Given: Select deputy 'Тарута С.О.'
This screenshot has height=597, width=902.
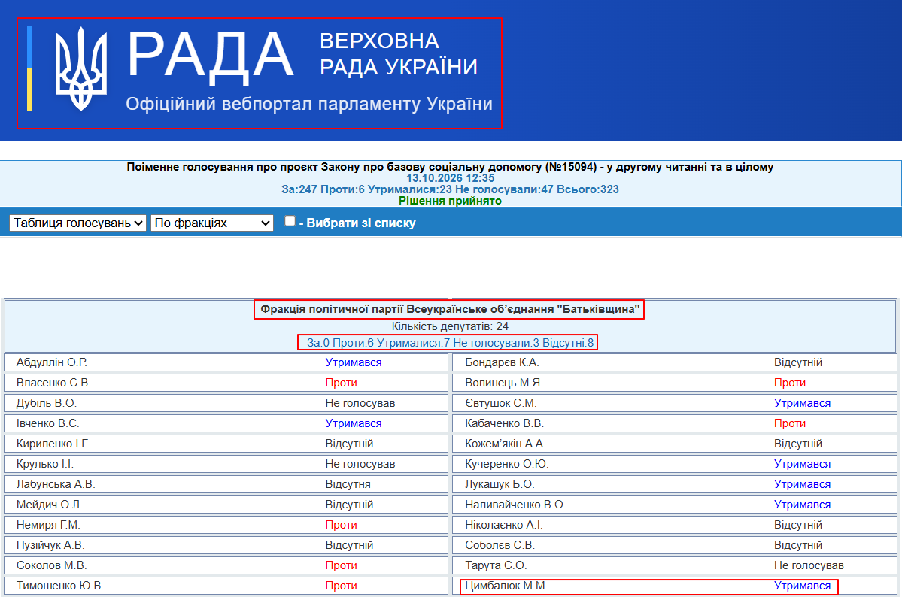Looking at the screenshot, I should (x=496, y=565).
